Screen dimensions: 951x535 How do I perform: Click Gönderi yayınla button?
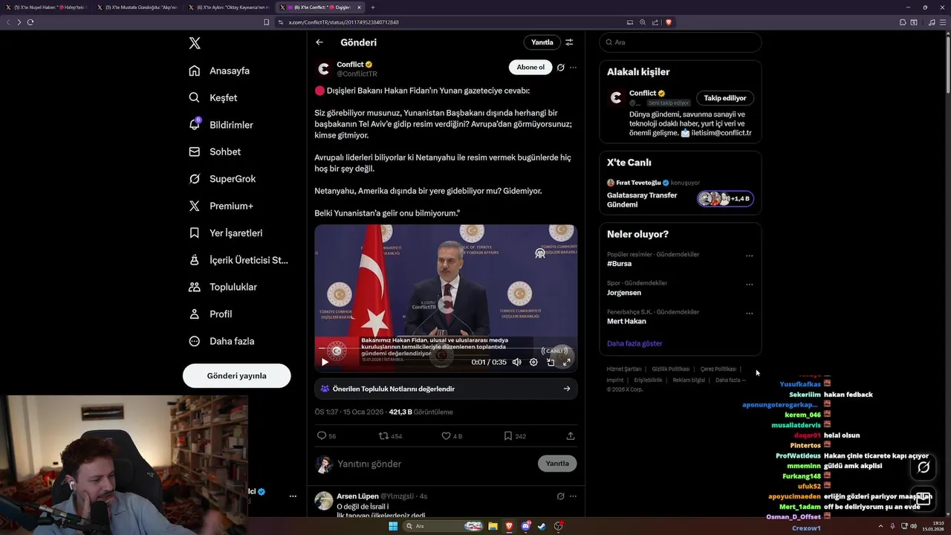[x=236, y=375]
